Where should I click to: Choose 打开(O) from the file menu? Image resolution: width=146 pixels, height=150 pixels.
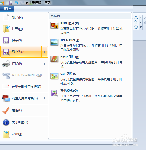click(x=24, y=29)
